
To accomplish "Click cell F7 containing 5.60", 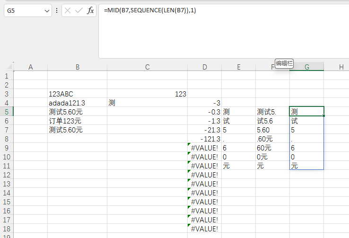I will tap(273, 130).
